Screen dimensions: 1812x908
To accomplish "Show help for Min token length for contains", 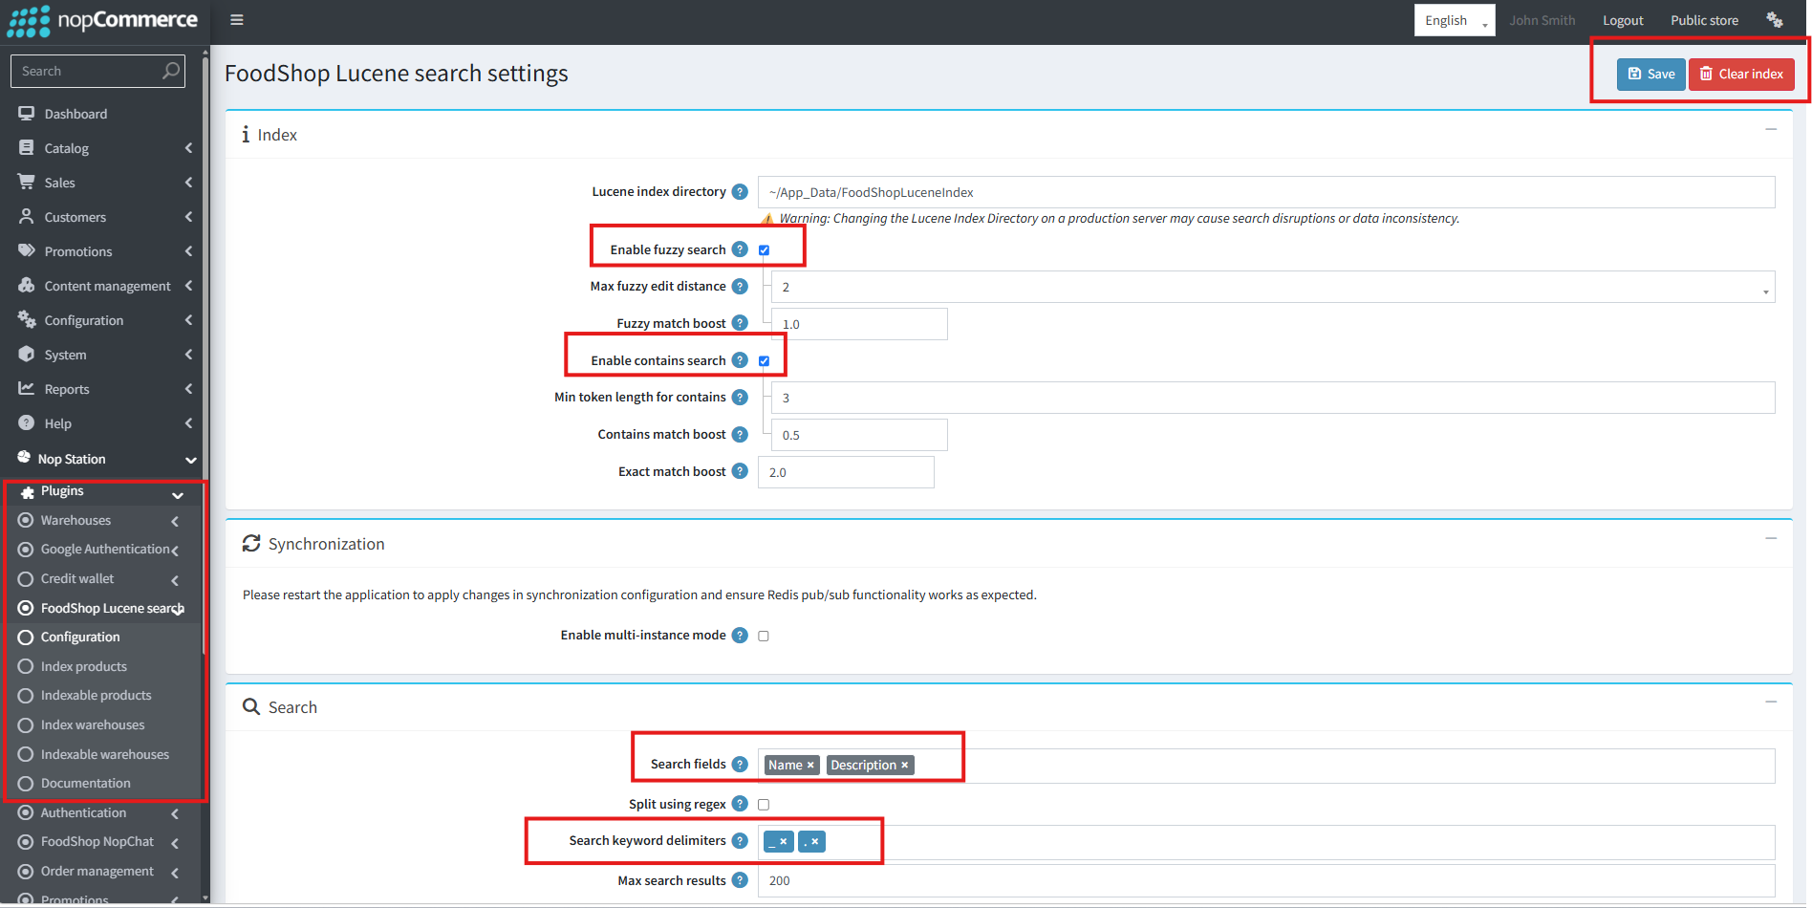I will pyautogui.click(x=740, y=397).
